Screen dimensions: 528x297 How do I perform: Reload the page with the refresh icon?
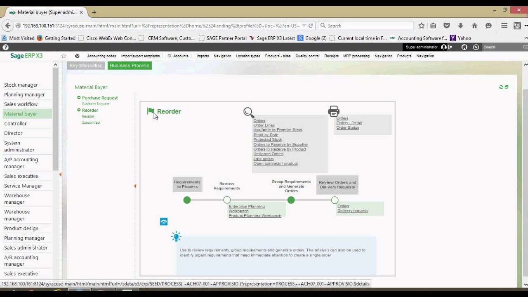(x=311, y=26)
